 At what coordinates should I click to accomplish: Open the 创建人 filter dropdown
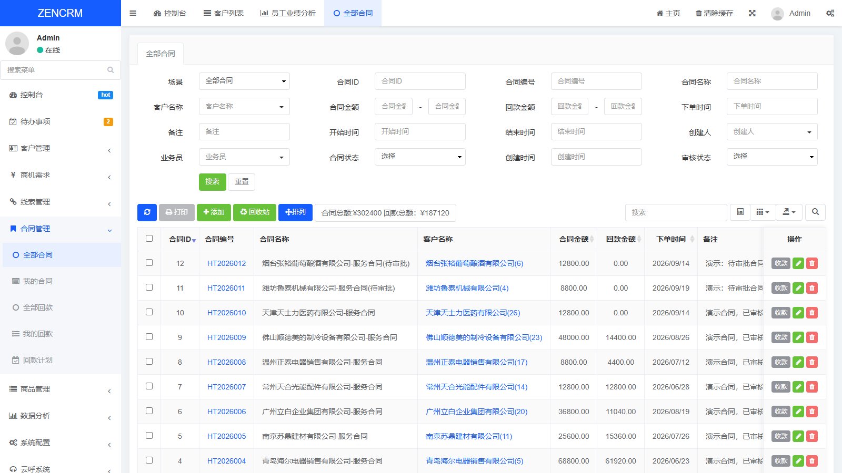point(772,131)
